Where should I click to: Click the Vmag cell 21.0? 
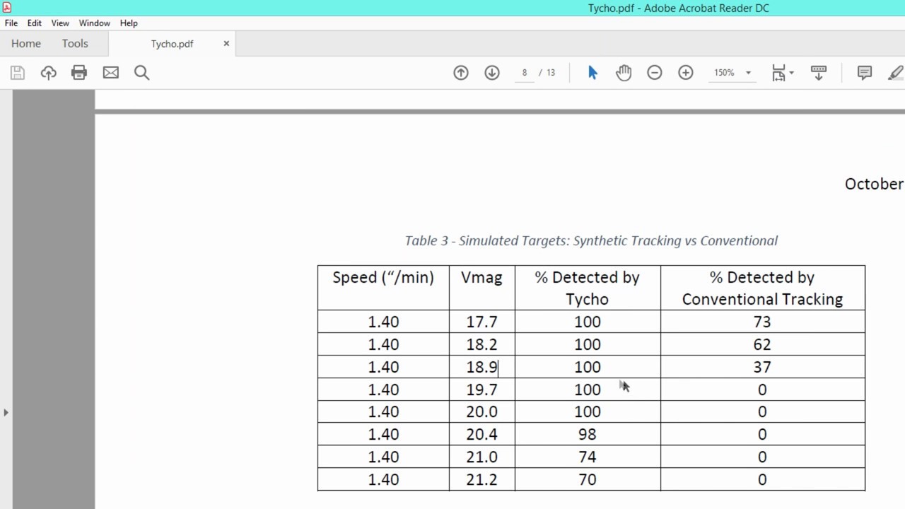pos(481,457)
